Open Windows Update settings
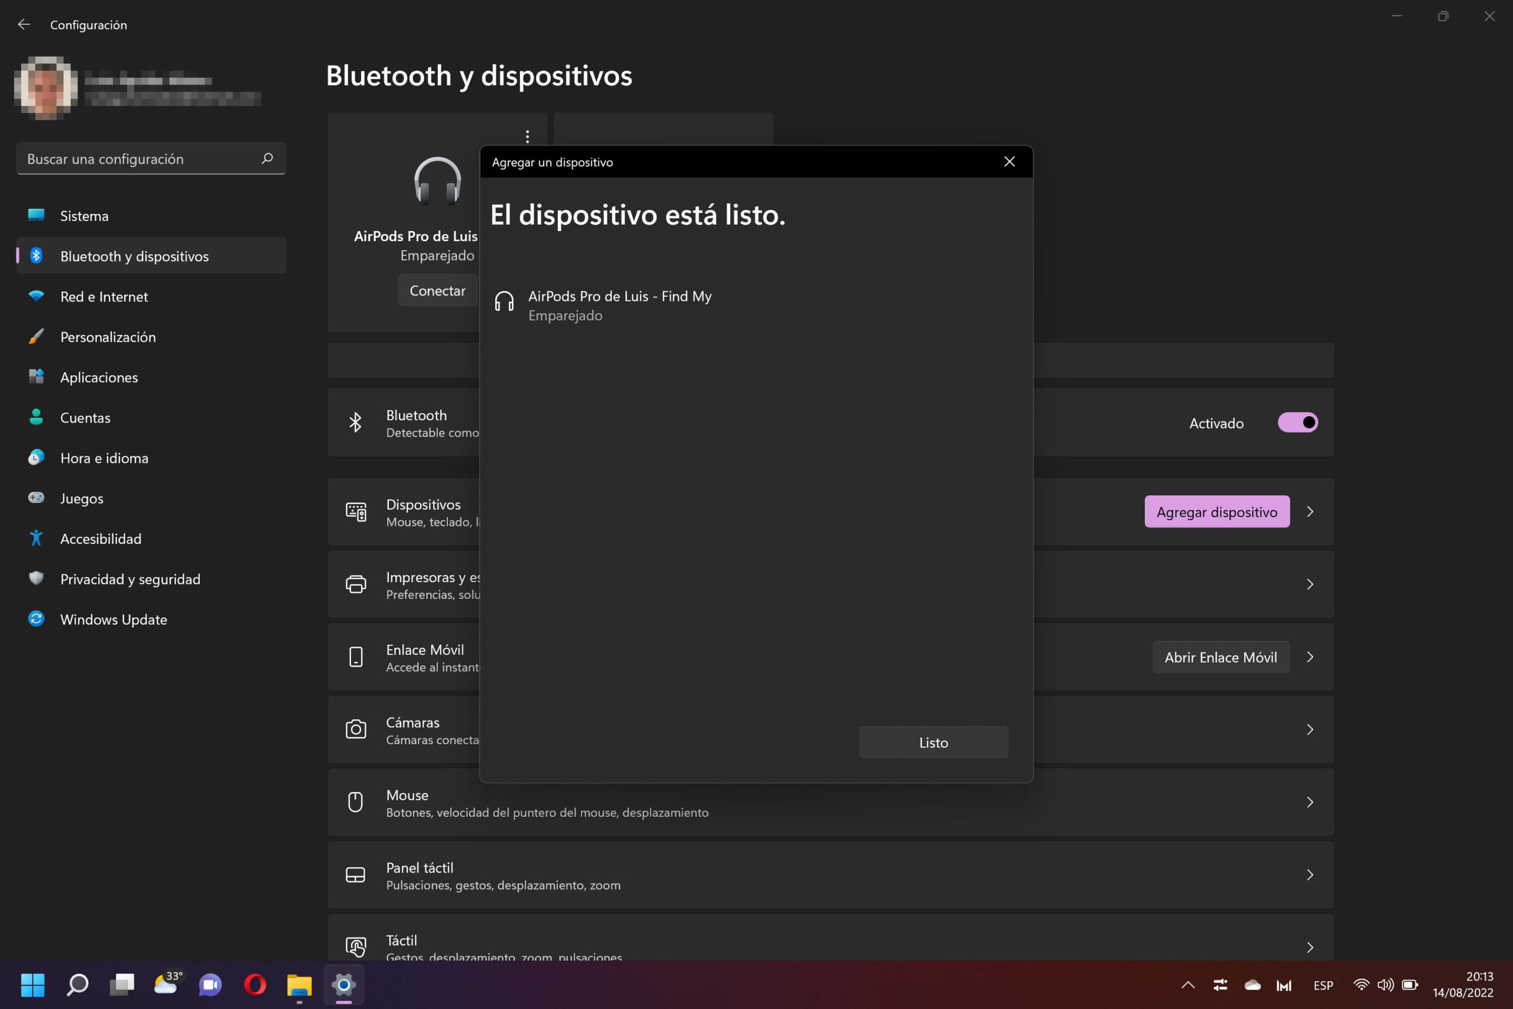This screenshot has height=1009, width=1513. click(x=151, y=619)
